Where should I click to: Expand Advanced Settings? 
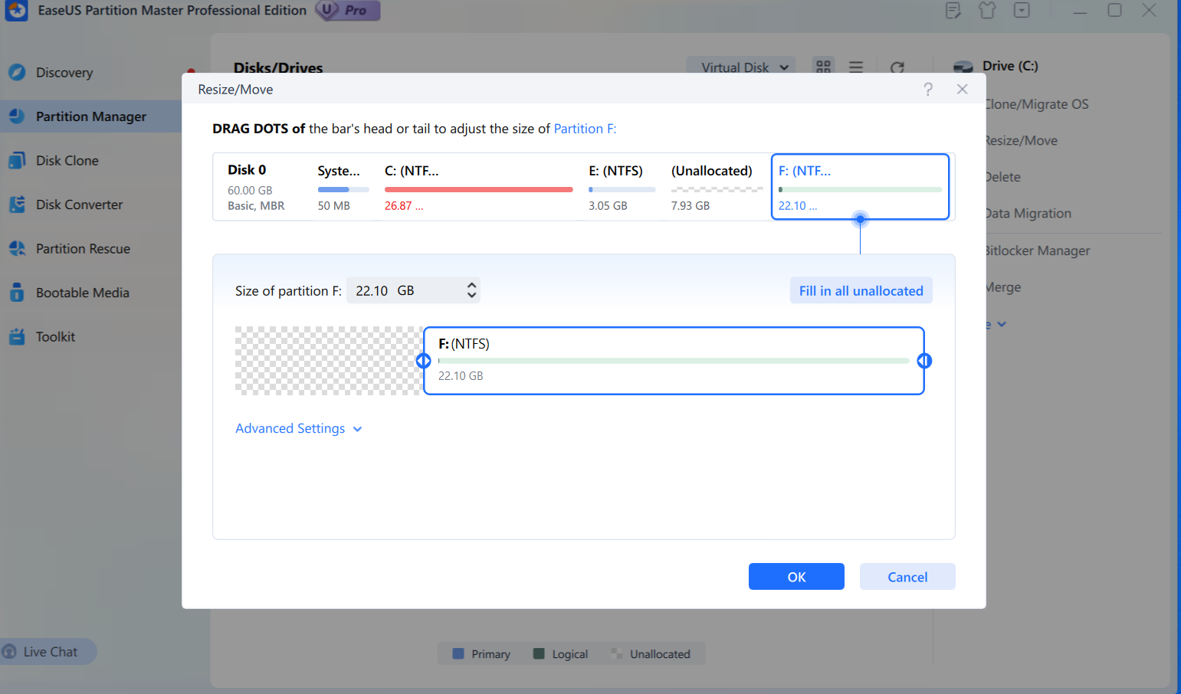[298, 429]
